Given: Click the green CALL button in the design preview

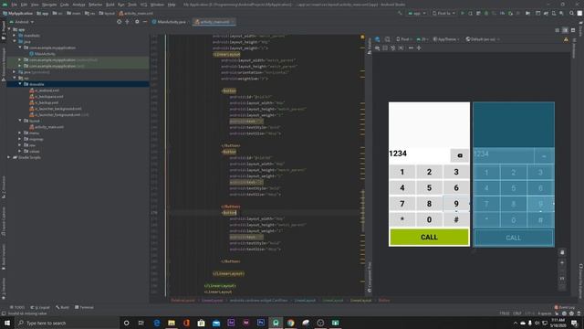Looking at the screenshot, I should click(x=429, y=237).
